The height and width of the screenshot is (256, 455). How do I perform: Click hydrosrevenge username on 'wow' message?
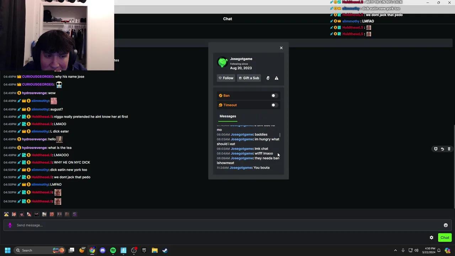(x=34, y=93)
